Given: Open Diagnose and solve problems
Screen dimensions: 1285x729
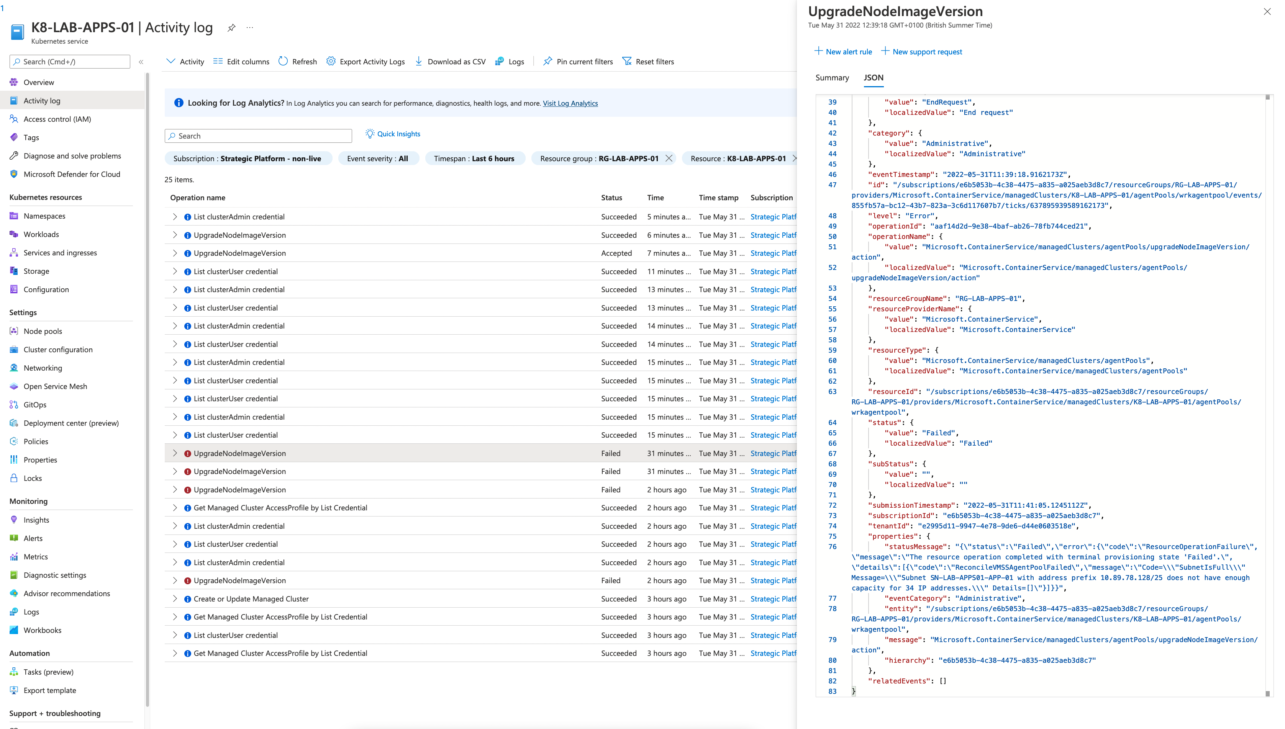Looking at the screenshot, I should click(72, 156).
